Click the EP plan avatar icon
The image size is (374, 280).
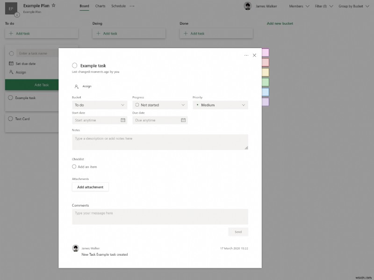[x=11, y=8]
